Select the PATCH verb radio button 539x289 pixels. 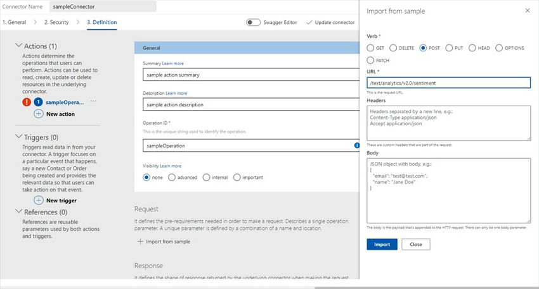pyautogui.click(x=370, y=60)
